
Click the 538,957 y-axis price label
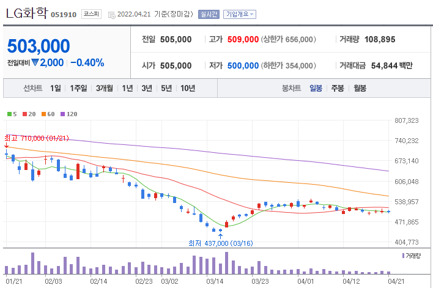(x=407, y=202)
